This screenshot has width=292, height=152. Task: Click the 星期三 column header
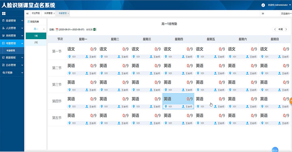point(147,39)
